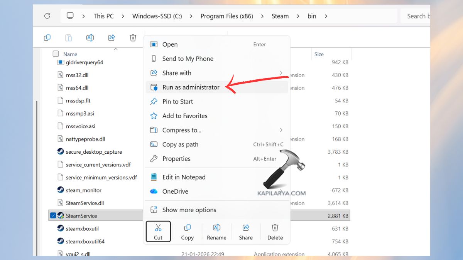
Task: Click the toolbar Share icon
Action: (x=112, y=38)
